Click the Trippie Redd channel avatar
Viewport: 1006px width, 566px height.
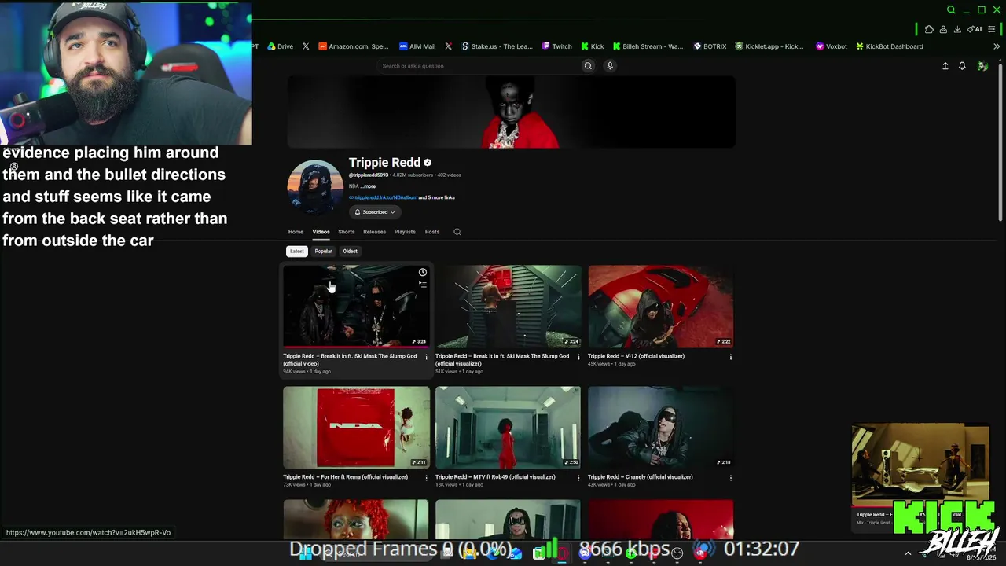(x=315, y=188)
